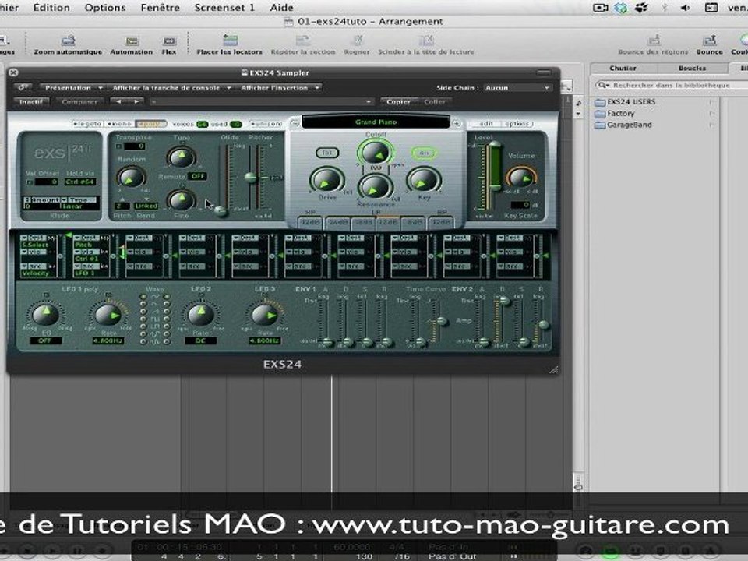Click the Rogner toolbar icon

[357, 41]
